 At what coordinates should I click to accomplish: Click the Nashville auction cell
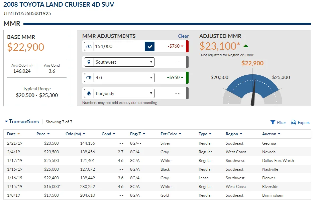tap(270, 169)
